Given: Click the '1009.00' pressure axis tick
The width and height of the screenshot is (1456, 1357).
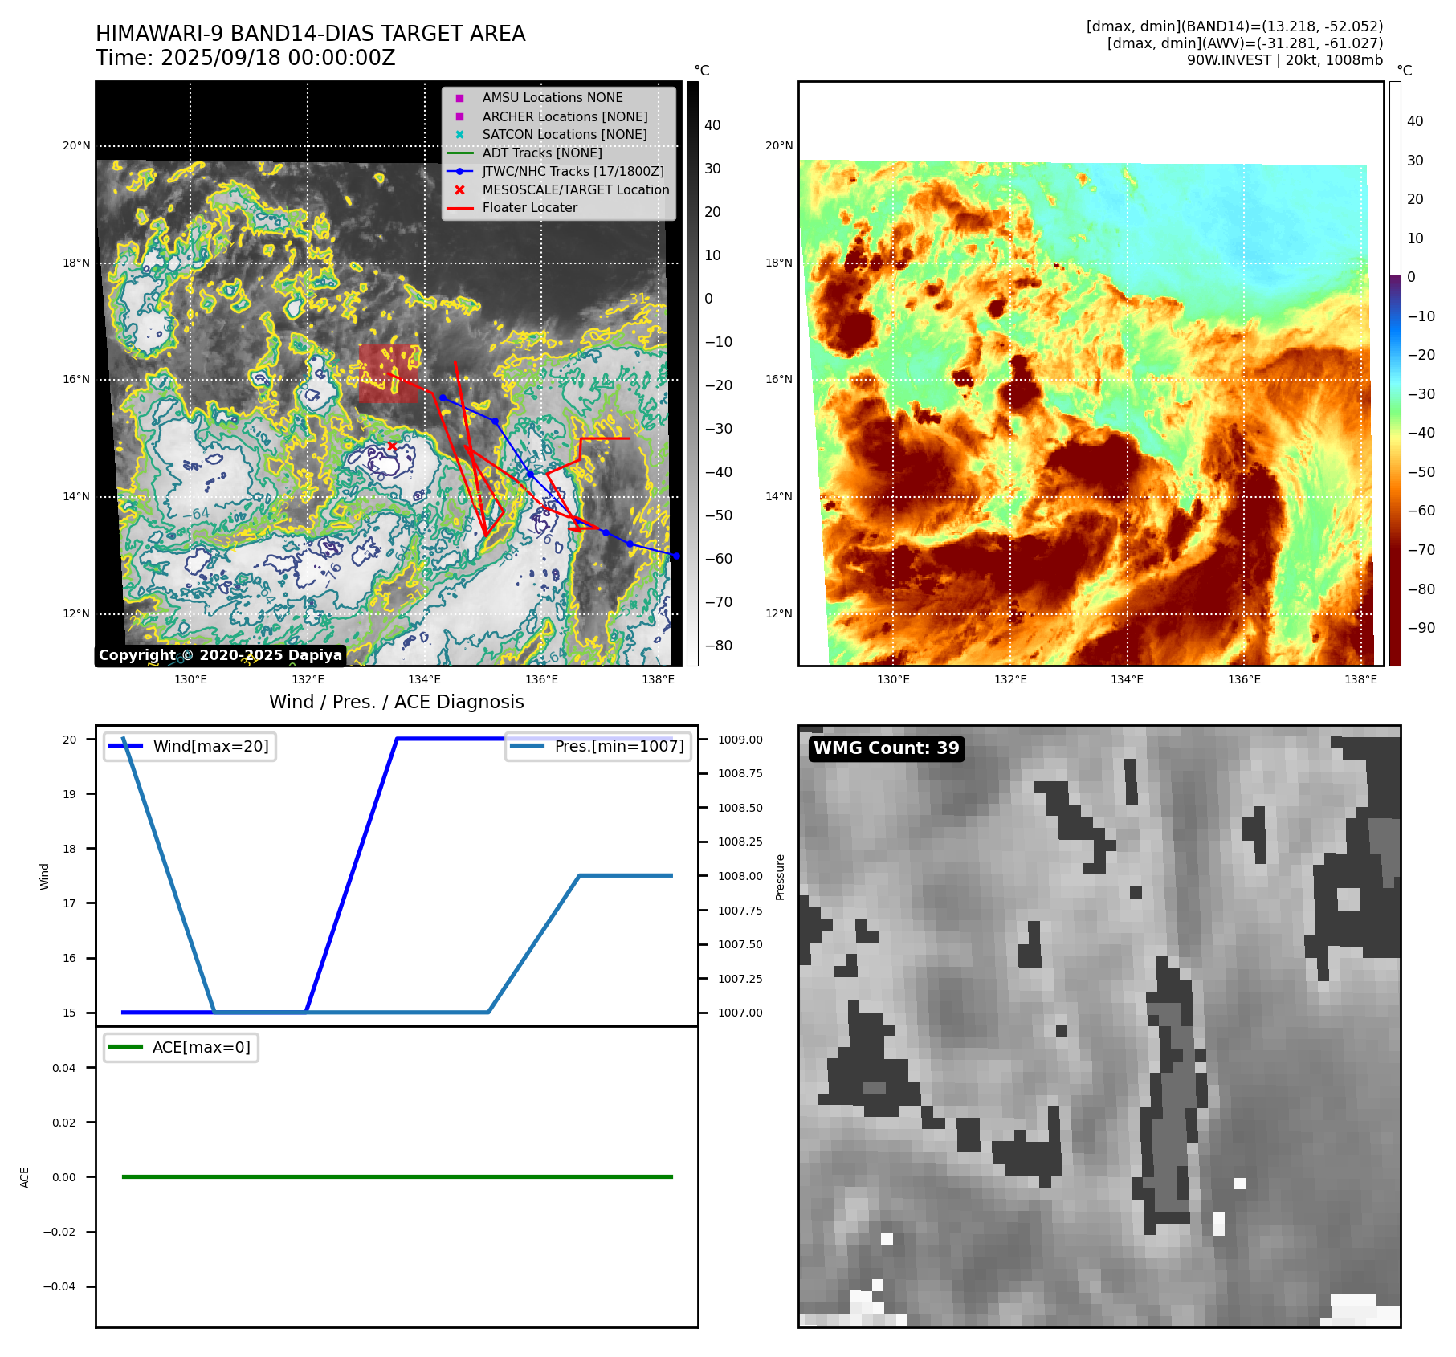Looking at the screenshot, I should click(x=740, y=740).
